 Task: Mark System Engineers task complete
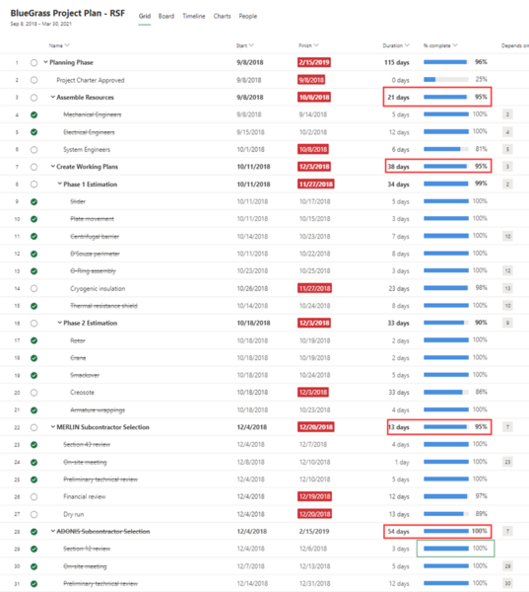pos(33,150)
